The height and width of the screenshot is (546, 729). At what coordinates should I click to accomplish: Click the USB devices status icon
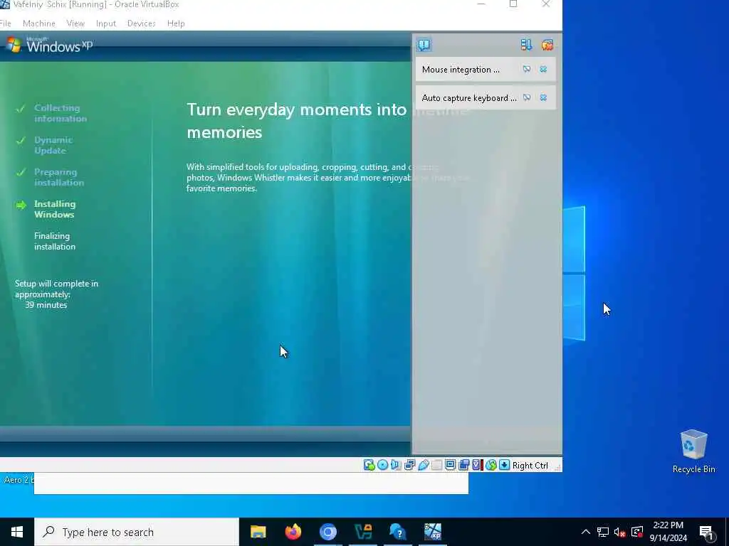(423, 465)
